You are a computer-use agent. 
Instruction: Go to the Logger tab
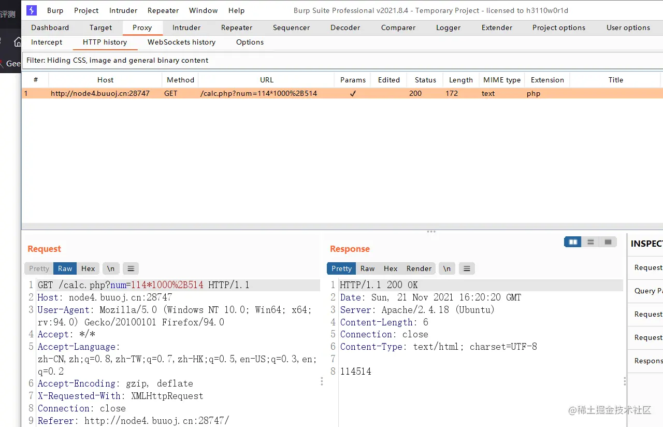point(448,27)
